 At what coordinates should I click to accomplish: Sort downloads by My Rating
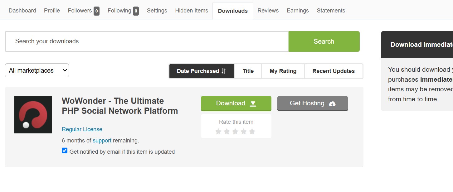coord(283,71)
